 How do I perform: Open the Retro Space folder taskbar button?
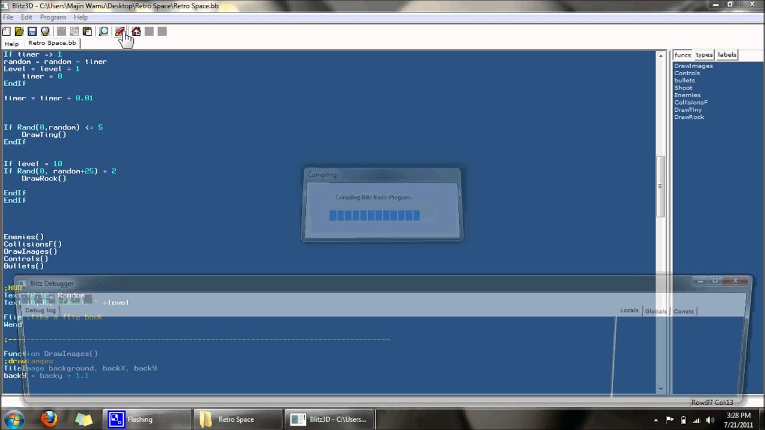coord(237,419)
